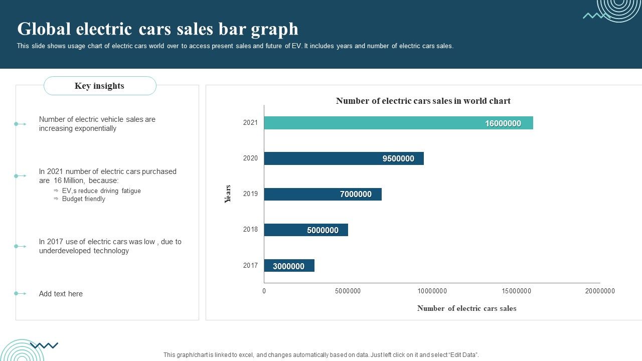Select the chart title 'Number of electric cars sales in world chart'
Viewport: 642px width, 361px height.
click(423, 101)
